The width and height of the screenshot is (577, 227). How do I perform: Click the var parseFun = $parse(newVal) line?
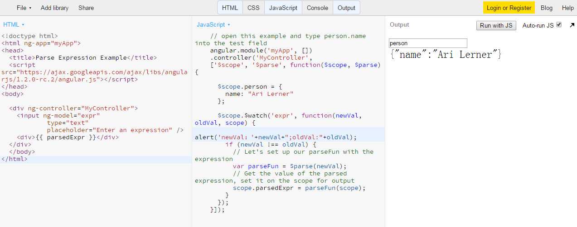(x=290, y=166)
